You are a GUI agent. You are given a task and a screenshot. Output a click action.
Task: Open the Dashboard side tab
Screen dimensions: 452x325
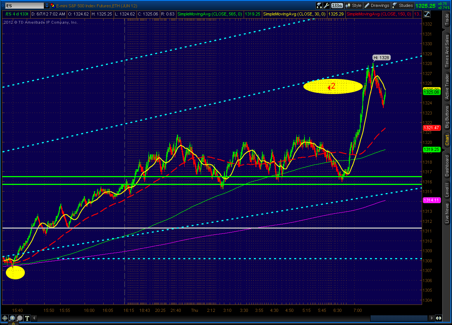tap(447, 166)
